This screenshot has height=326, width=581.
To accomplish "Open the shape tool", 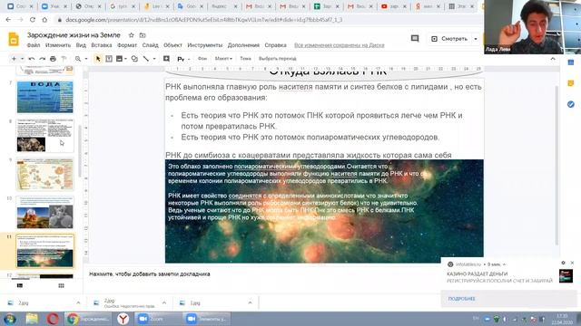I will tap(134, 59).
